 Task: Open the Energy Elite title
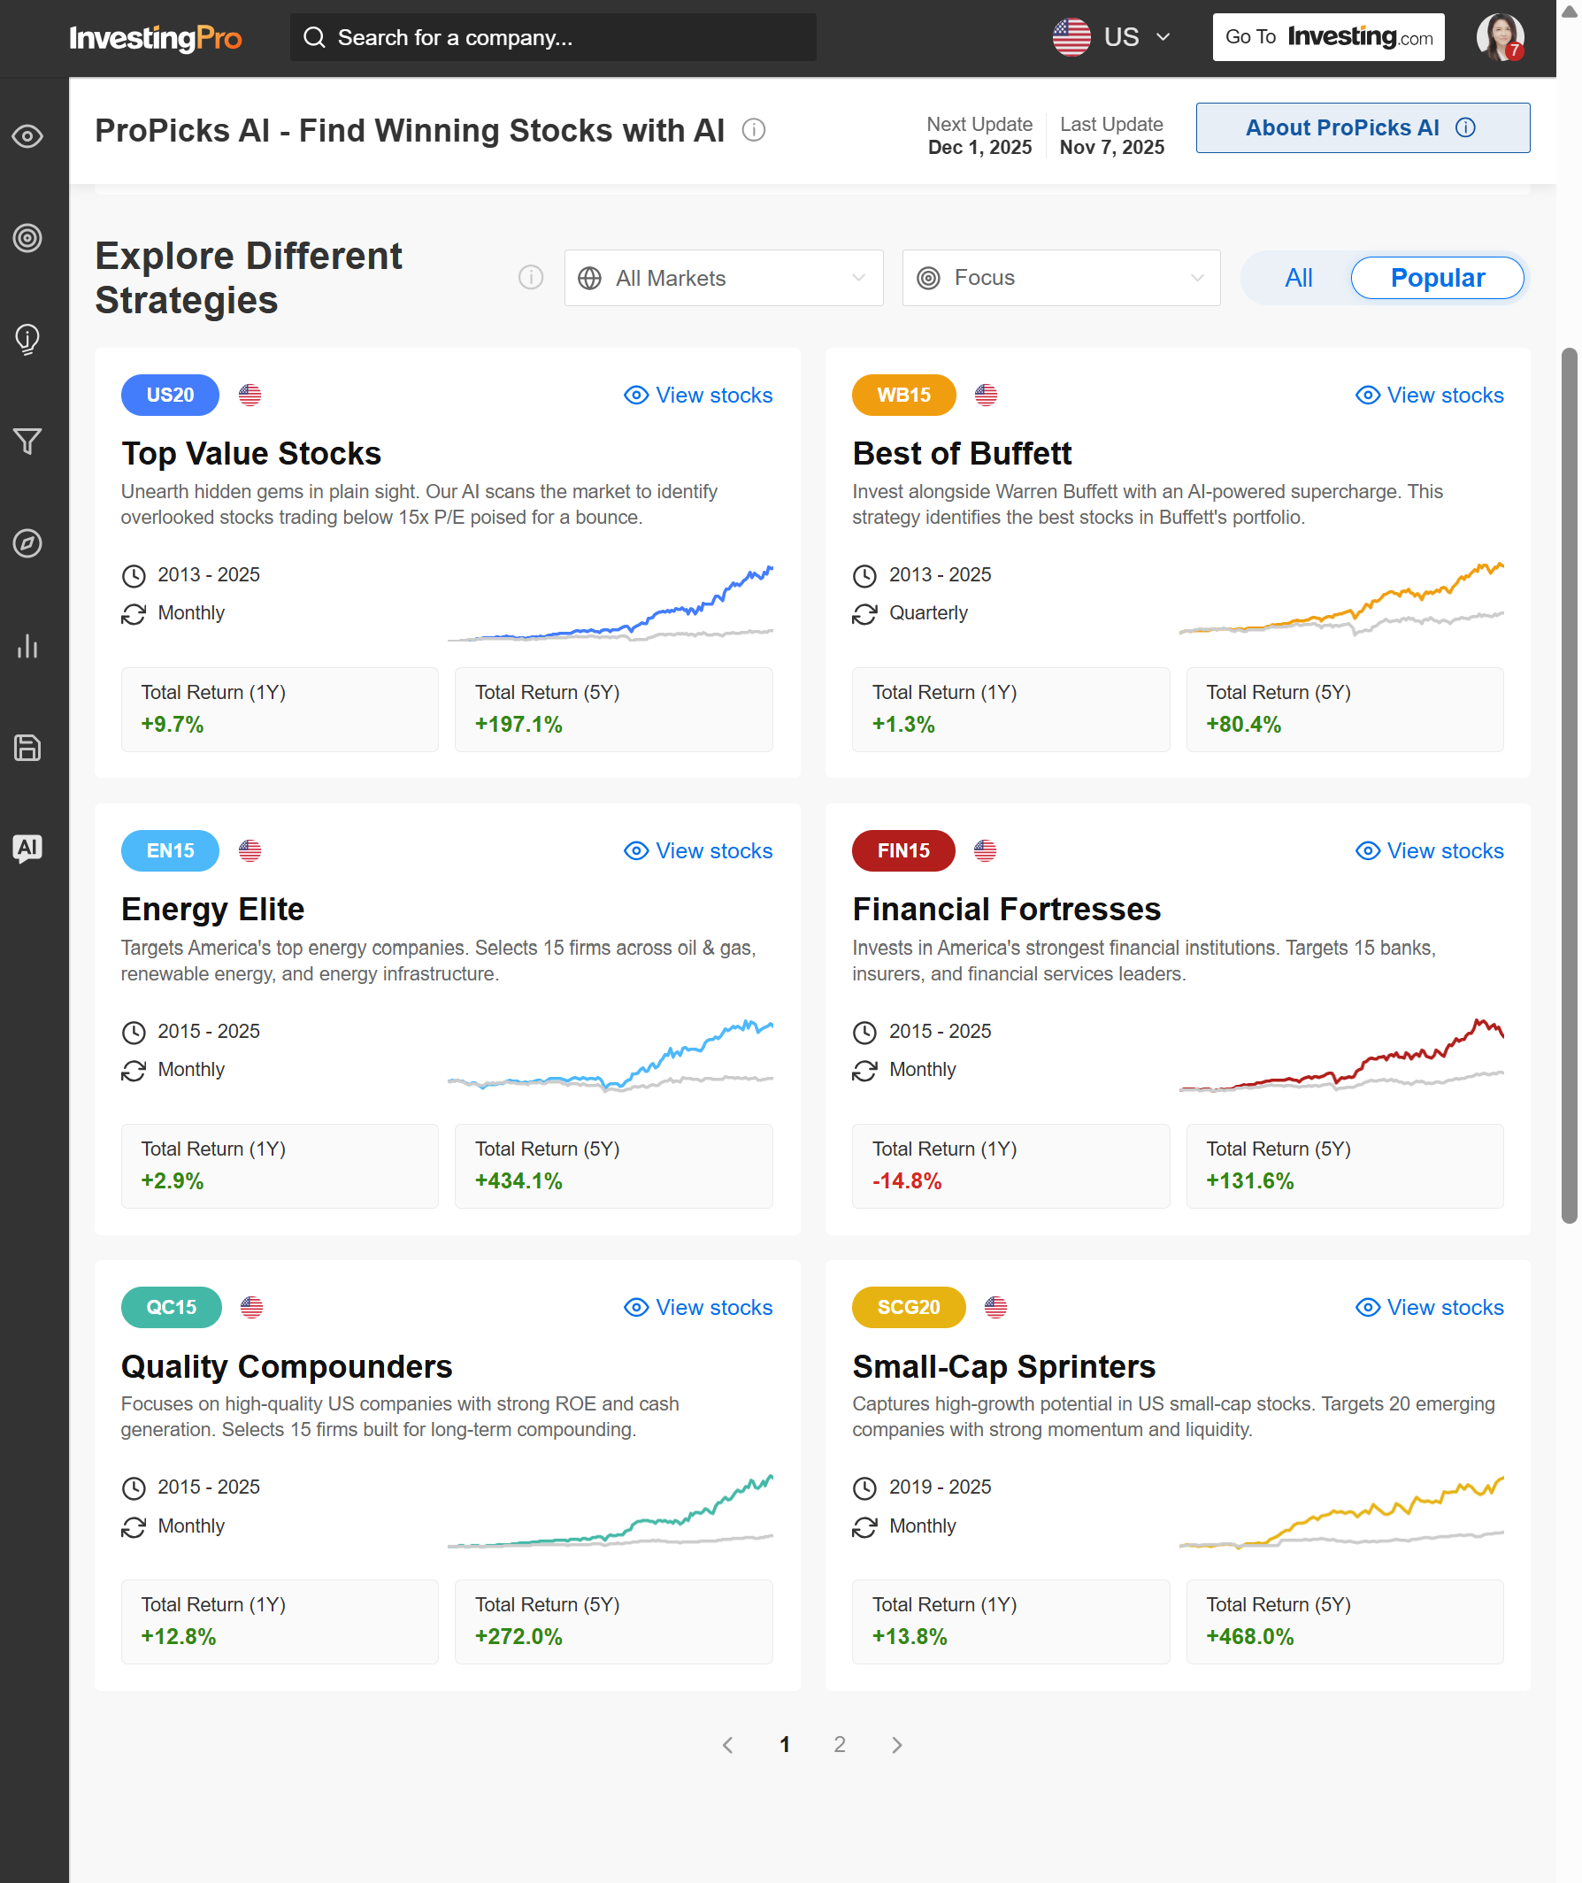pyautogui.click(x=213, y=911)
